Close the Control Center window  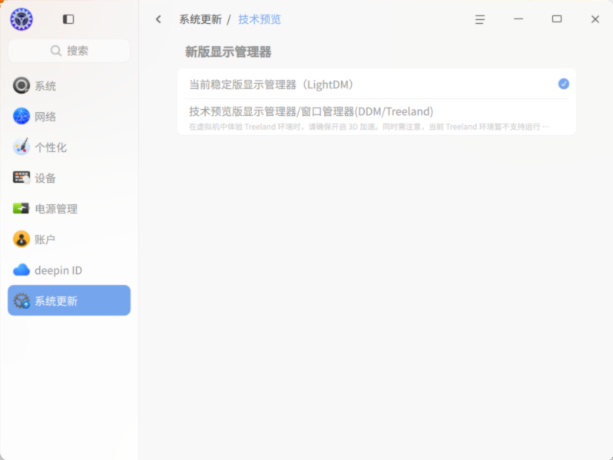[x=595, y=19]
